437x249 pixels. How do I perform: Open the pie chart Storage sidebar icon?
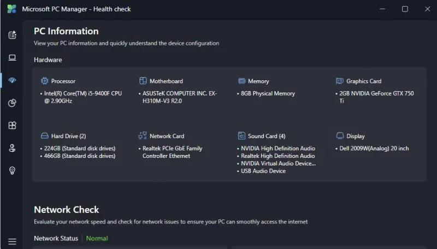pyautogui.click(x=12, y=103)
